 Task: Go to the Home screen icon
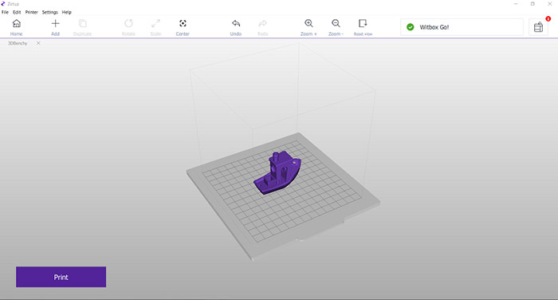pyautogui.click(x=17, y=23)
